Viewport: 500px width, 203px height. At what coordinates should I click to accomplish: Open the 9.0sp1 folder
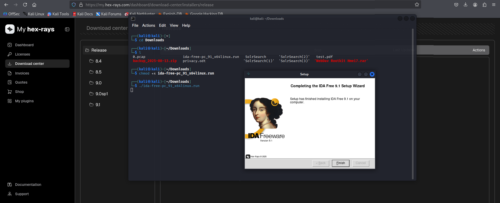click(x=99, y=94)
